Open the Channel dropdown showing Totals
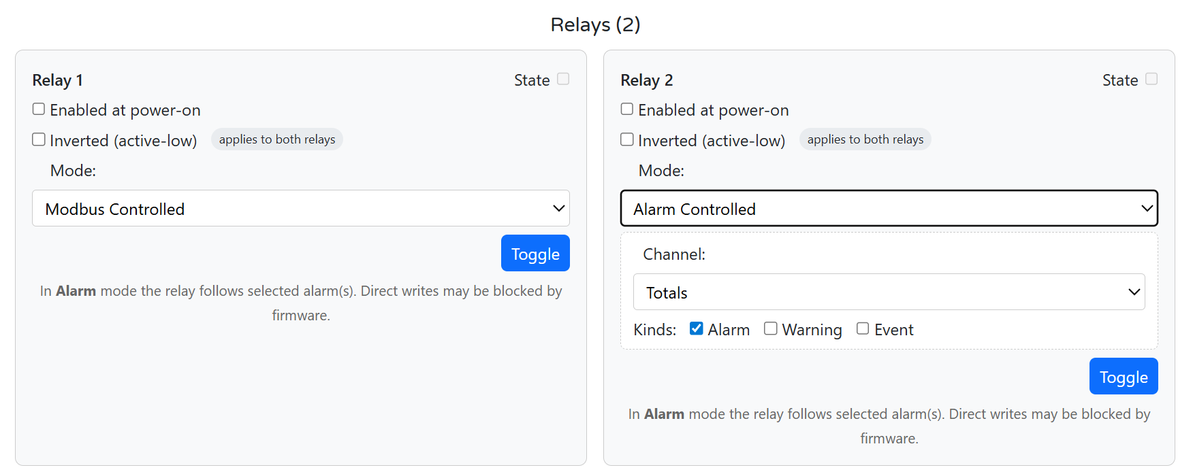 click(x=889, y=292)
